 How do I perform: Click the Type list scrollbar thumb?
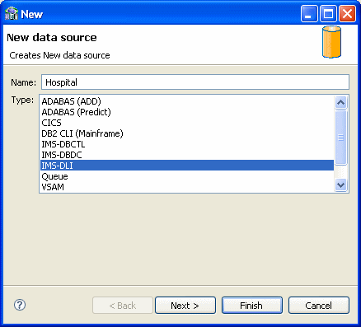(341, 138)
